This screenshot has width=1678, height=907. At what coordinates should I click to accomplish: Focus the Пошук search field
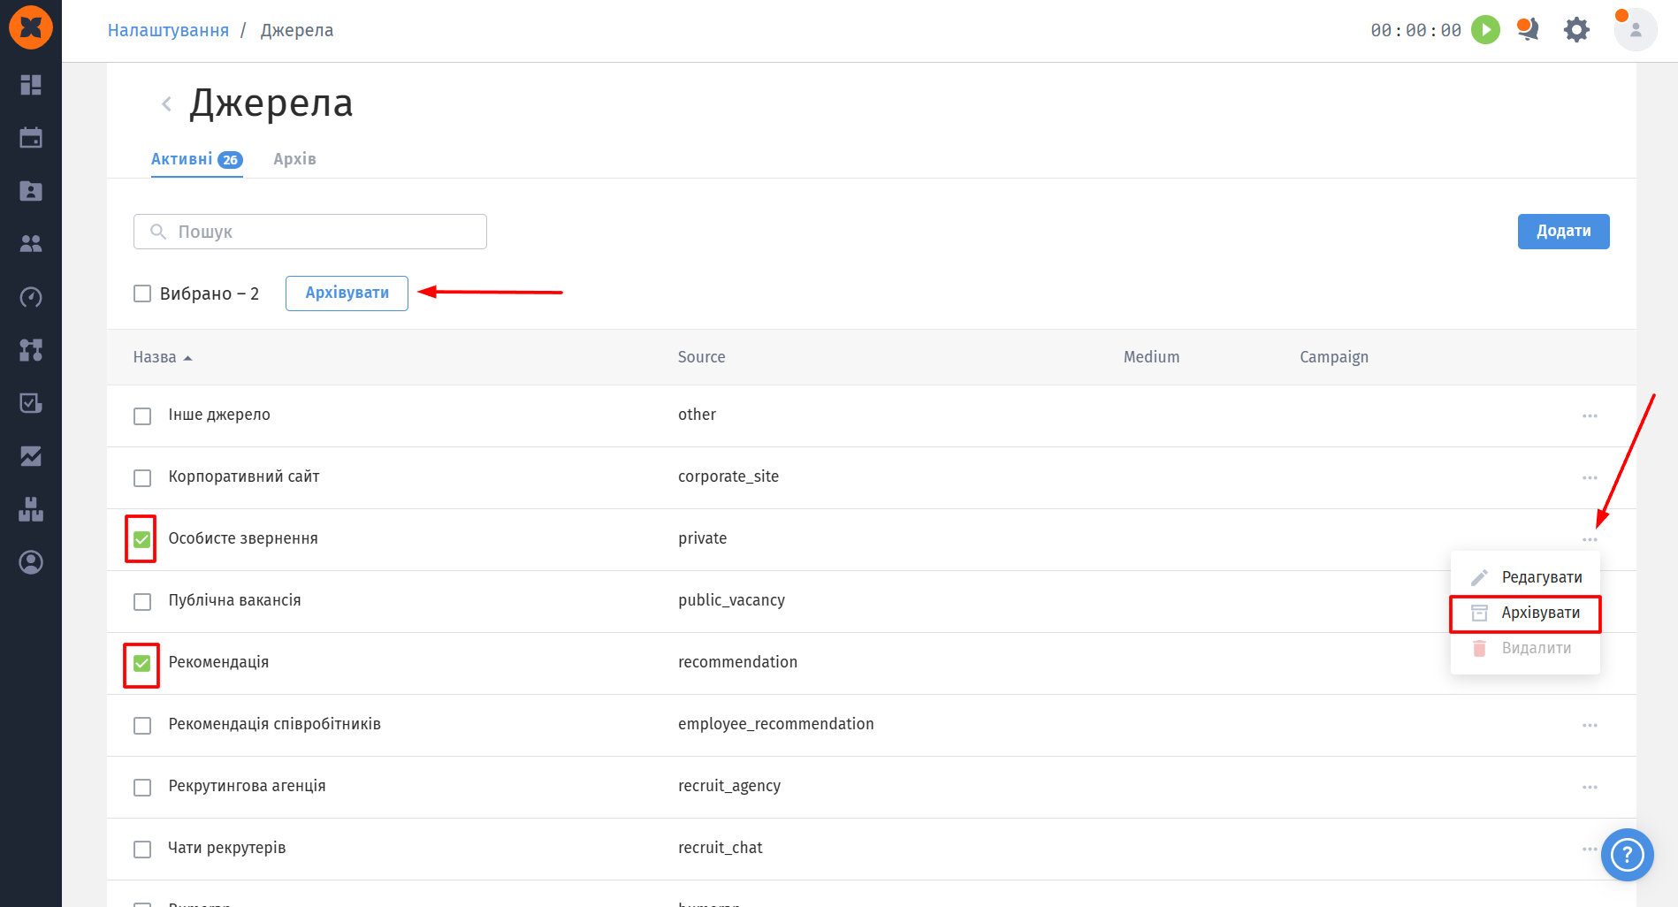[310, 232]
